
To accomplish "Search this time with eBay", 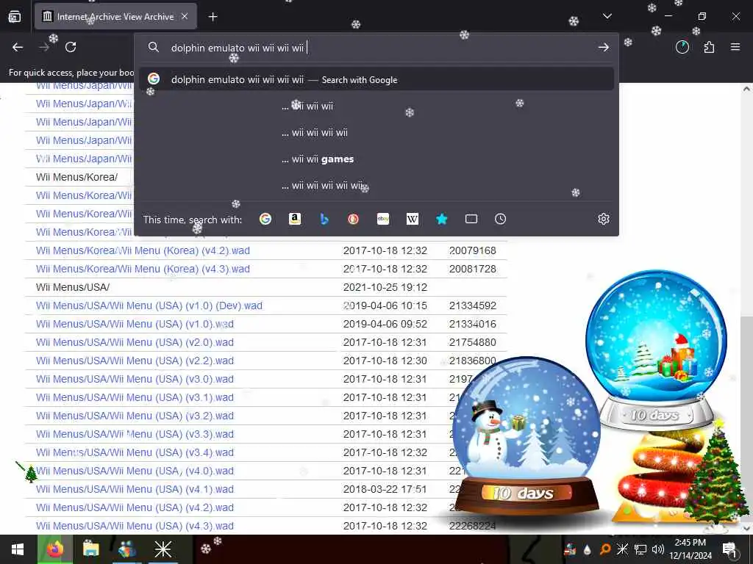I will coord(382,219).
